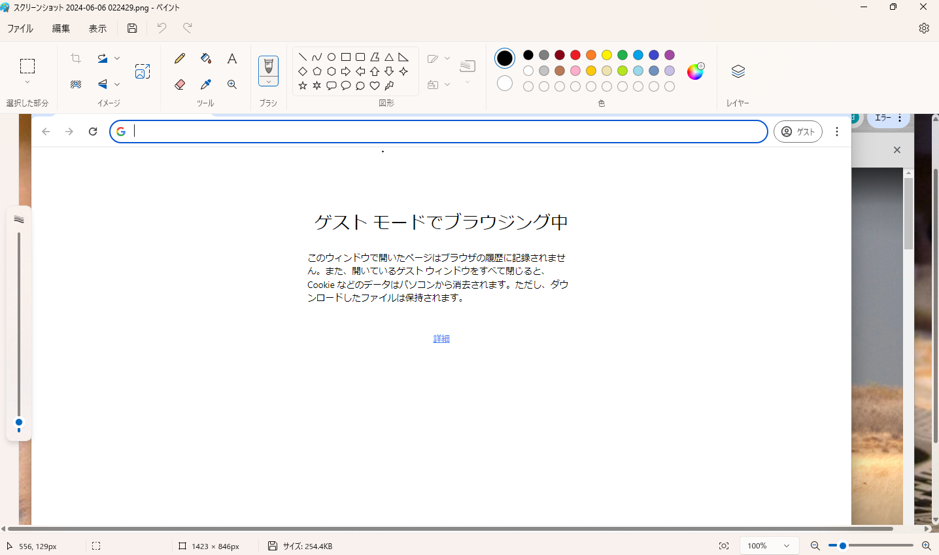
Task: Select the Pencil tool
Action: (x=179, y=58)
